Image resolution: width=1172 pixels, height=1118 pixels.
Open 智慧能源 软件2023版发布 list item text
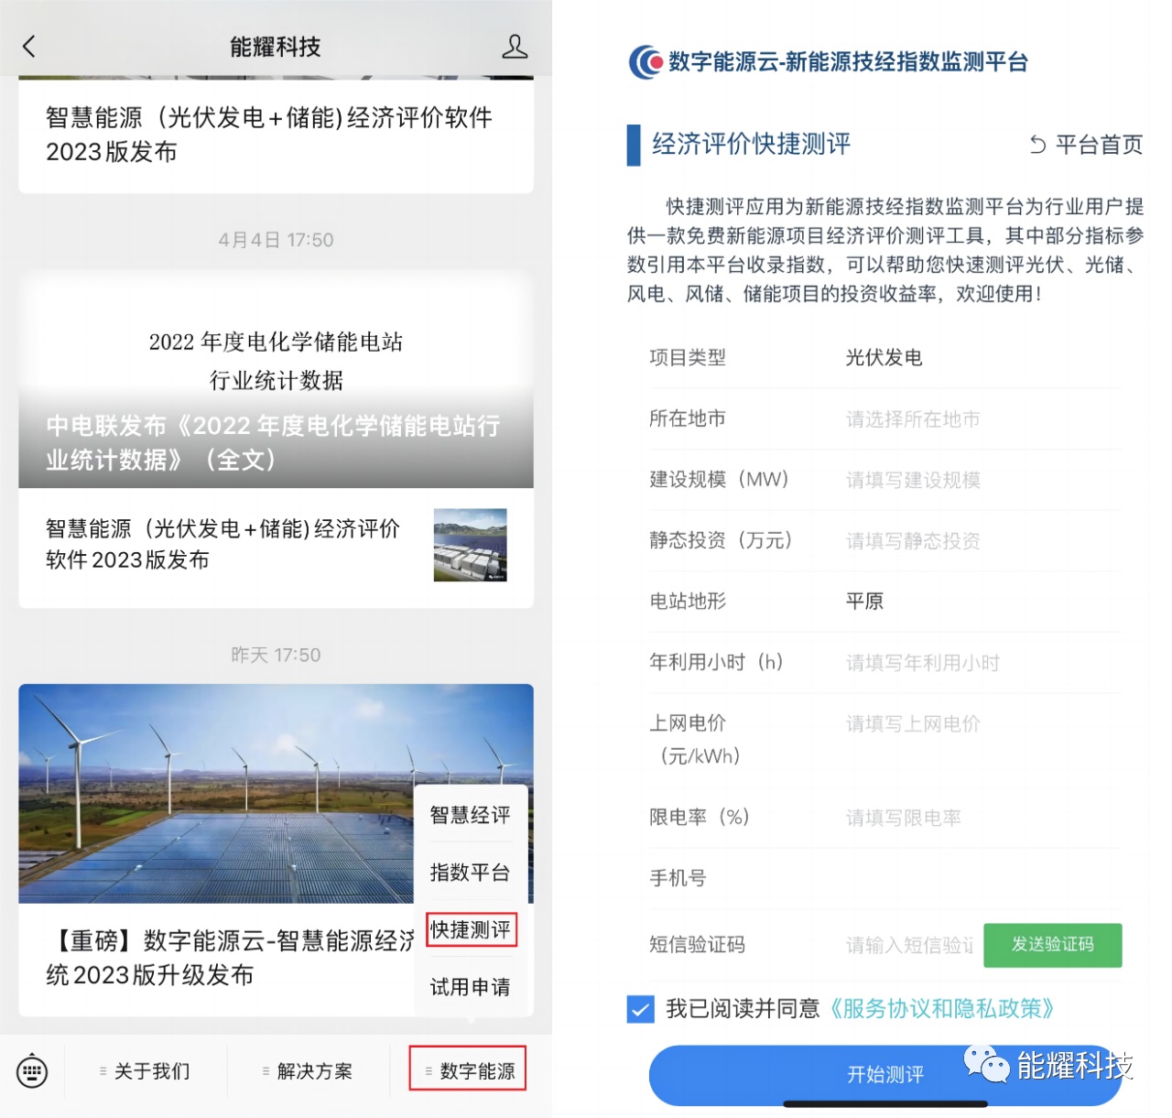pyautogui.click(x=222, y=544)
